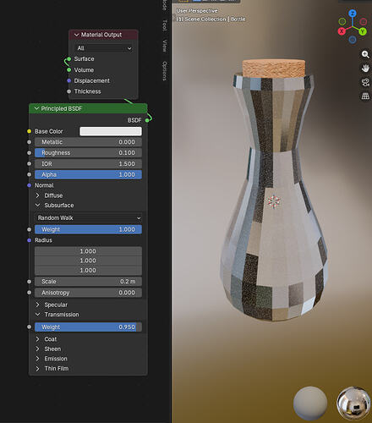The image size is (372, 423).
Task: Click the material preview matte sphere
Action: pyautogui.click(x=310, y=404)
